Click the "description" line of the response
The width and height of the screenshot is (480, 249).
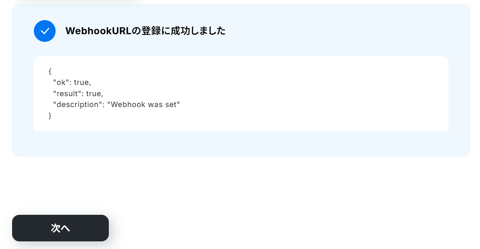click(x=116, y=105)
